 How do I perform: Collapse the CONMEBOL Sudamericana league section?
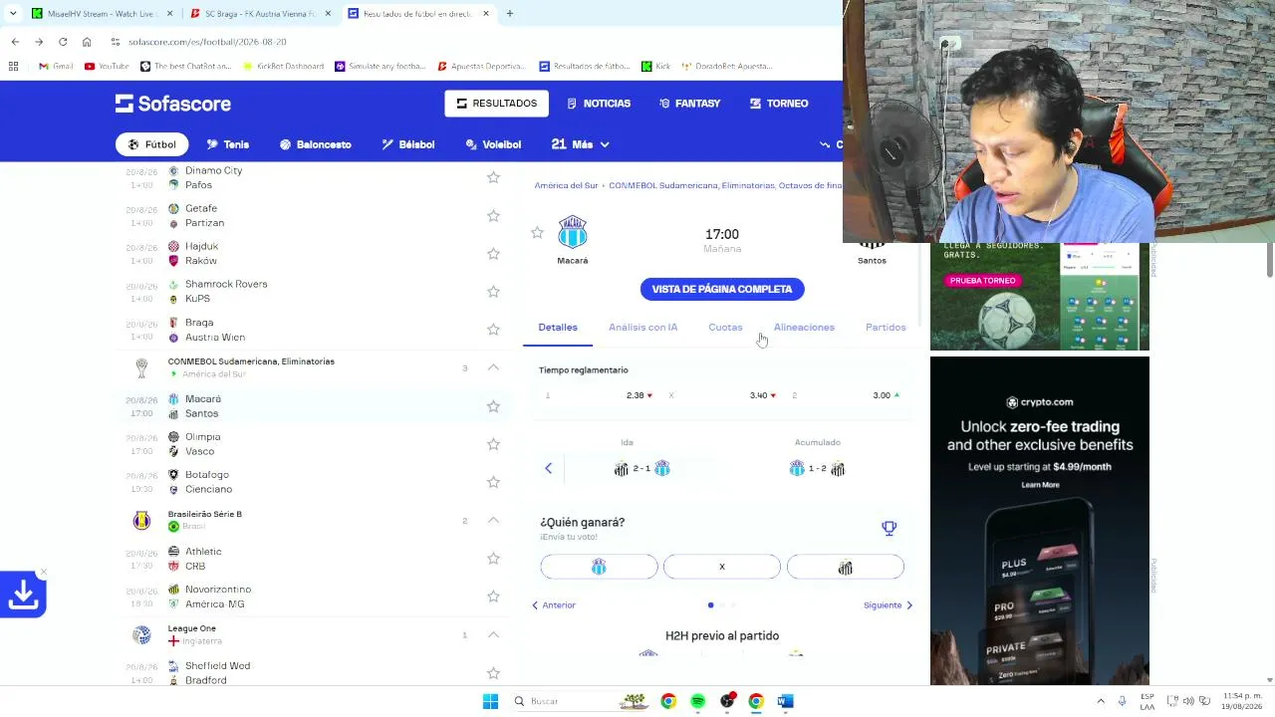tap(493, 367)
